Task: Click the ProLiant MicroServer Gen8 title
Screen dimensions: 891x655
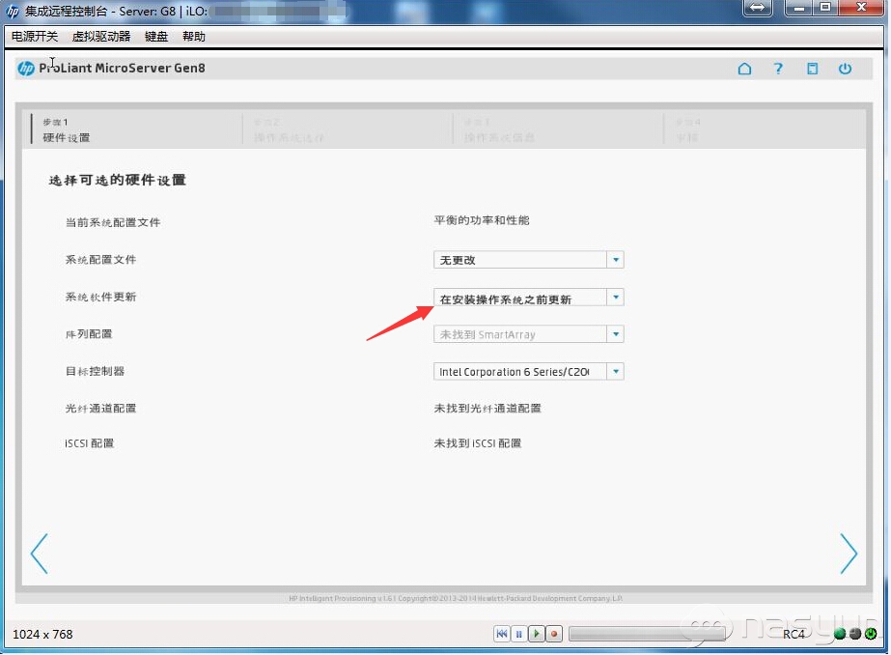Action: (122, 69)
